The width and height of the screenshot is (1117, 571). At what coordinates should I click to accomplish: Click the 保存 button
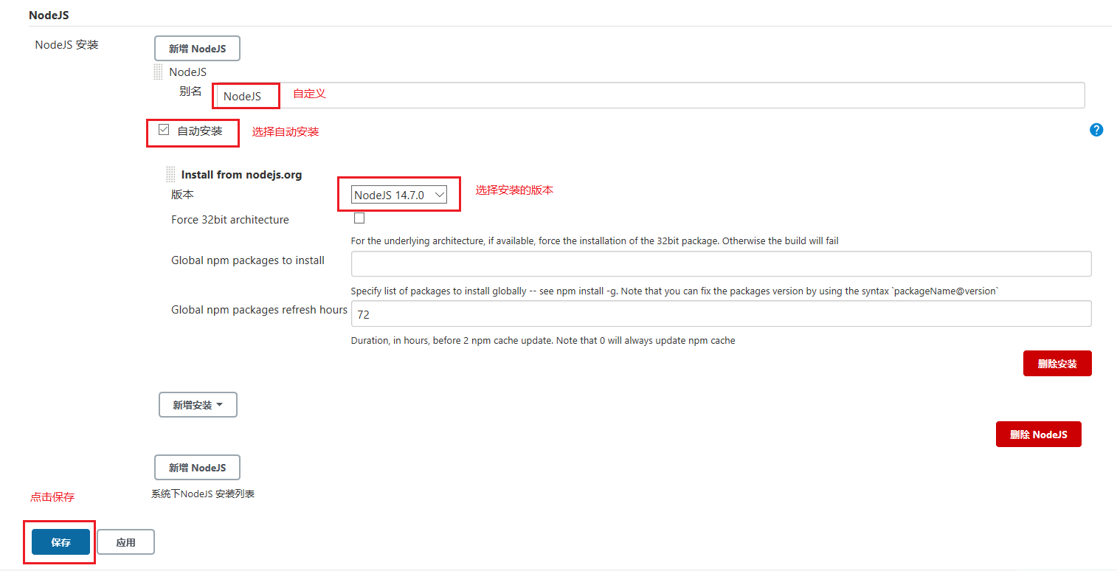pos(60,542)
